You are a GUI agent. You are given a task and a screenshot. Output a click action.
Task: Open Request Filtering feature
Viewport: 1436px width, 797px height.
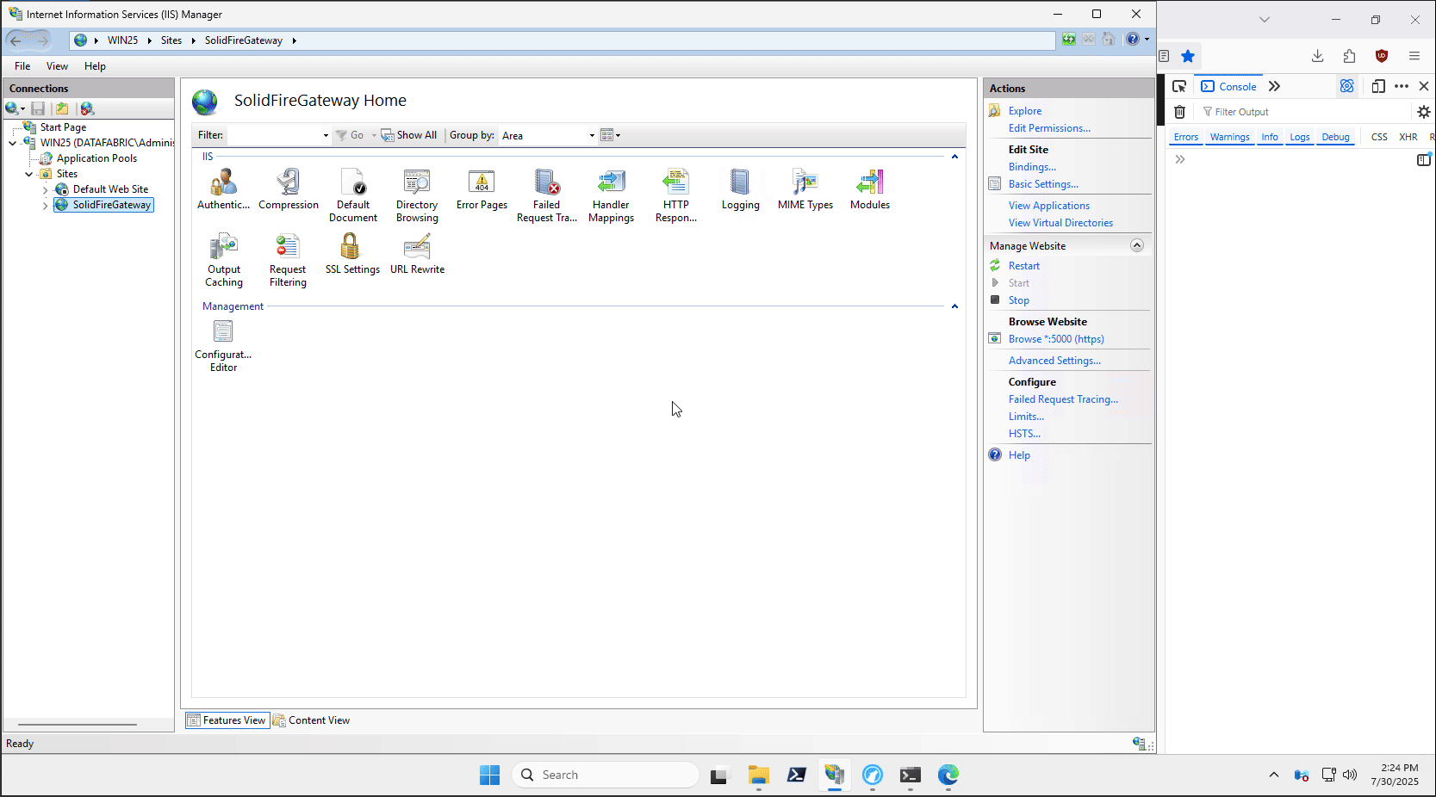click(288, 260)
